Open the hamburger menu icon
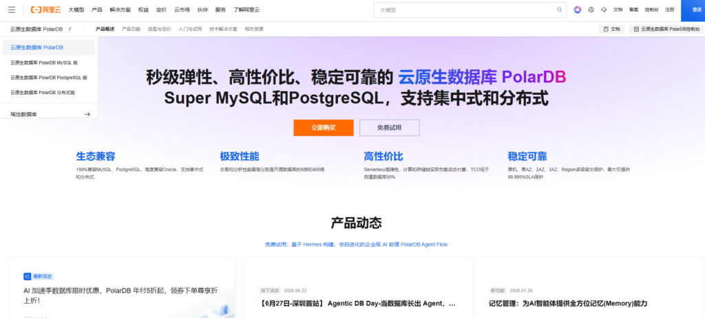The image size is (705, 318). point(12,10)
